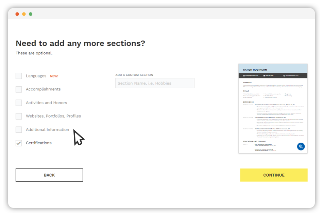Click the phone icon in the resume header
The width and height of the screenshot is (323, 216).
(264, 76)
